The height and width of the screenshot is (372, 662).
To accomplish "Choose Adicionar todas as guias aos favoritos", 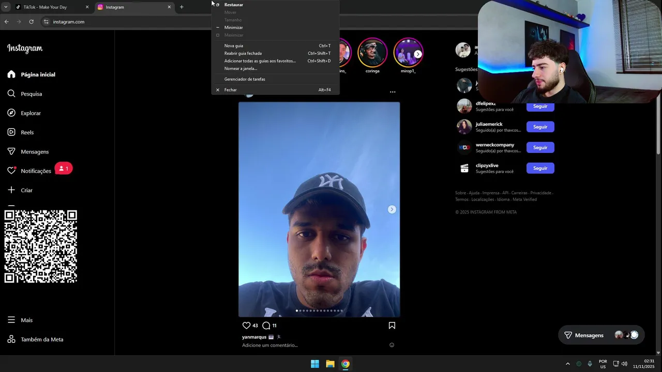I will (275, 61).
